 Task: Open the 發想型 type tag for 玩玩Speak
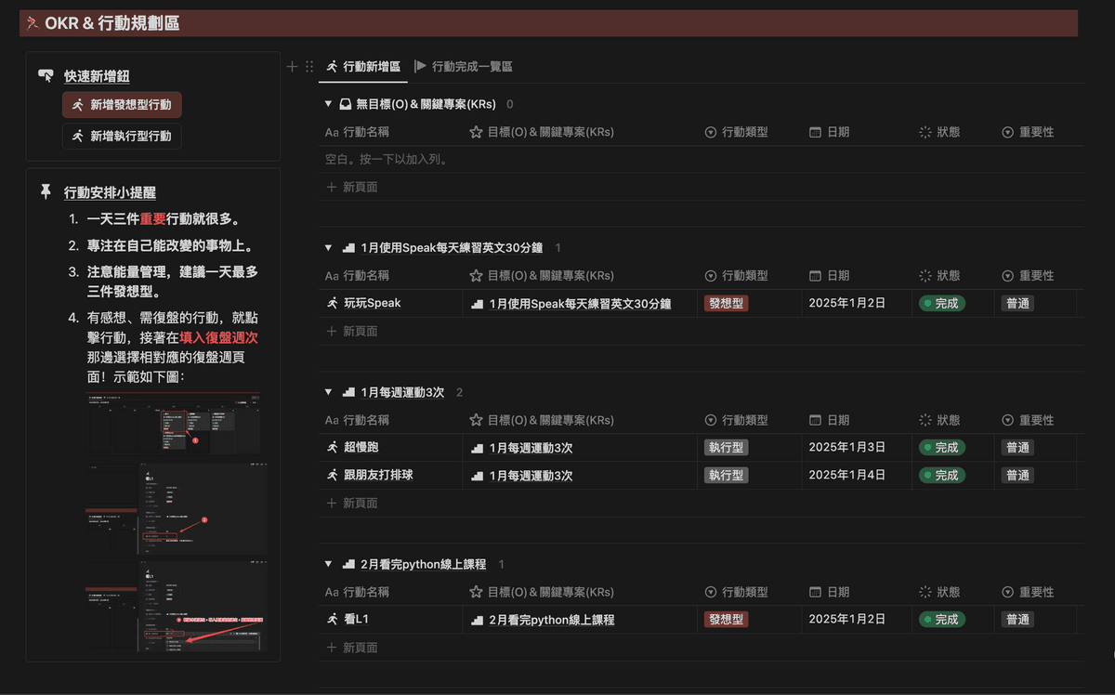click(x=726, y=303)
